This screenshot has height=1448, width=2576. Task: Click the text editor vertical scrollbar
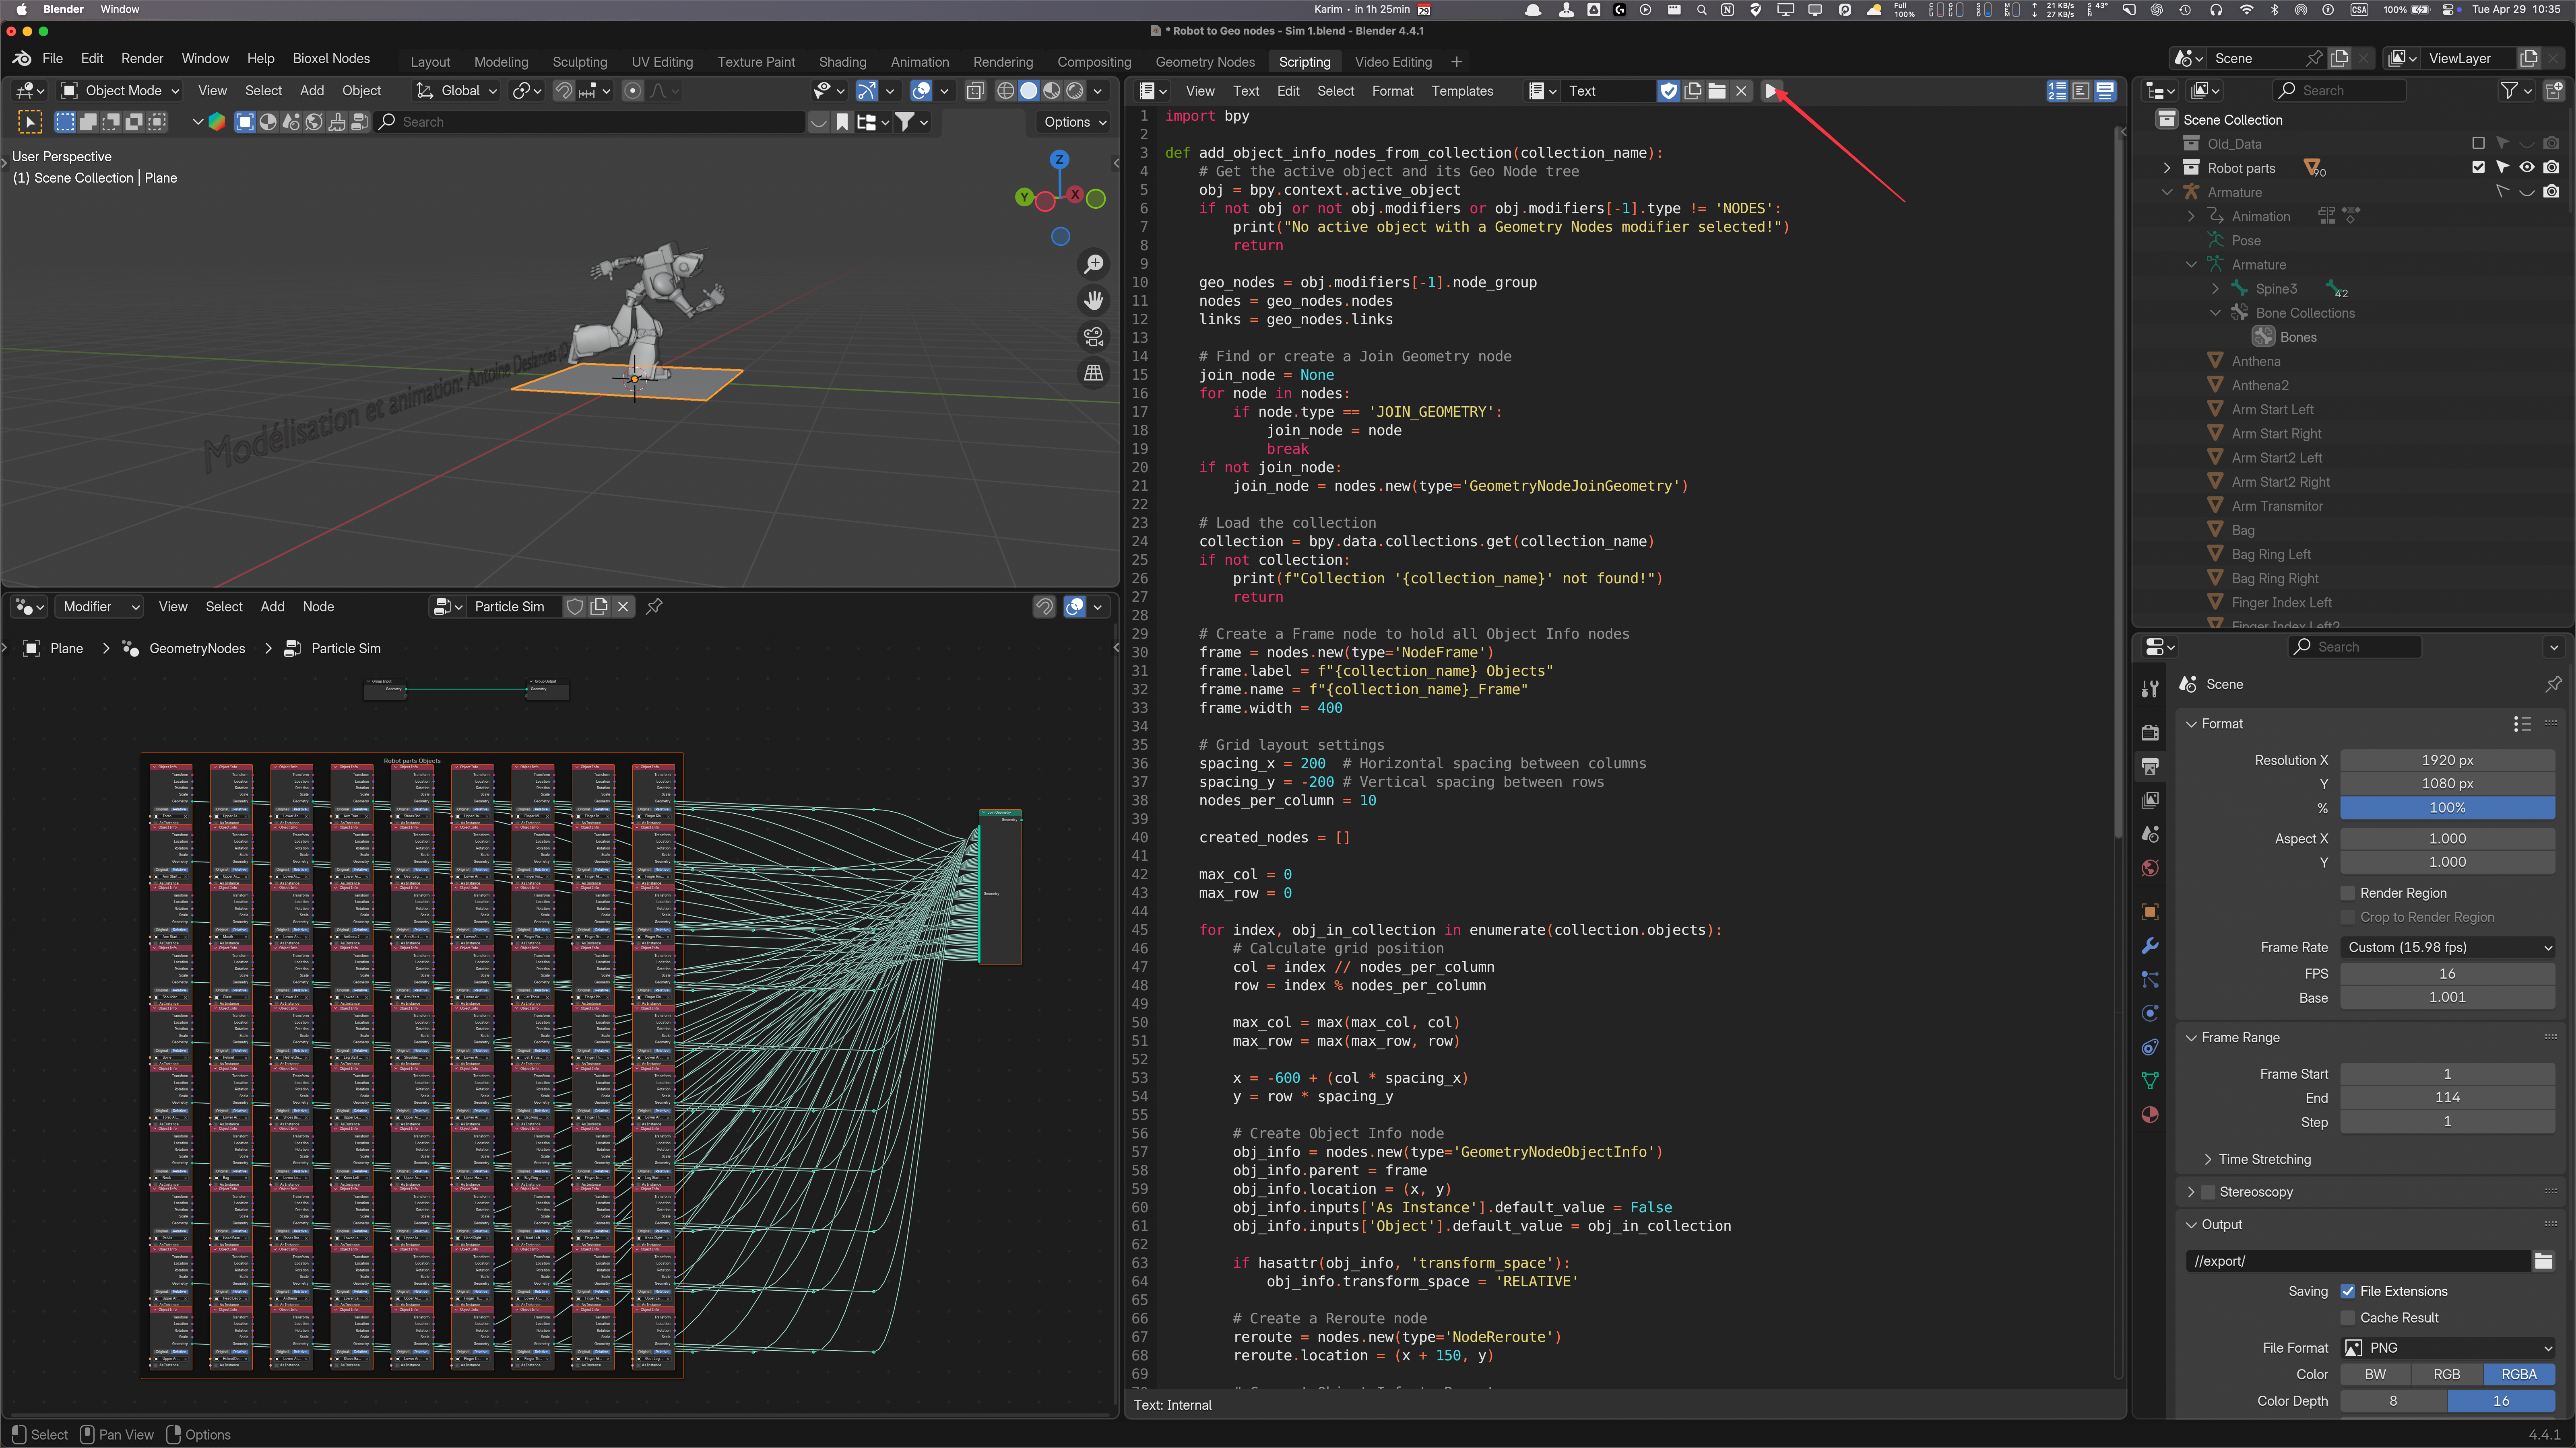[x=2118, y=483]
